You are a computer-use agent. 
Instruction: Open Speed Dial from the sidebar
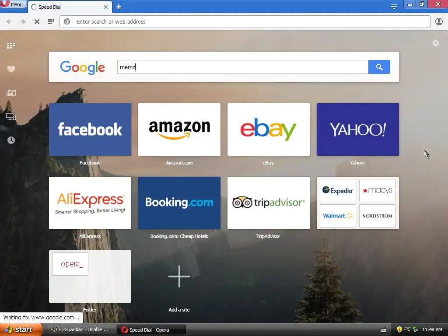click(11, 45)
